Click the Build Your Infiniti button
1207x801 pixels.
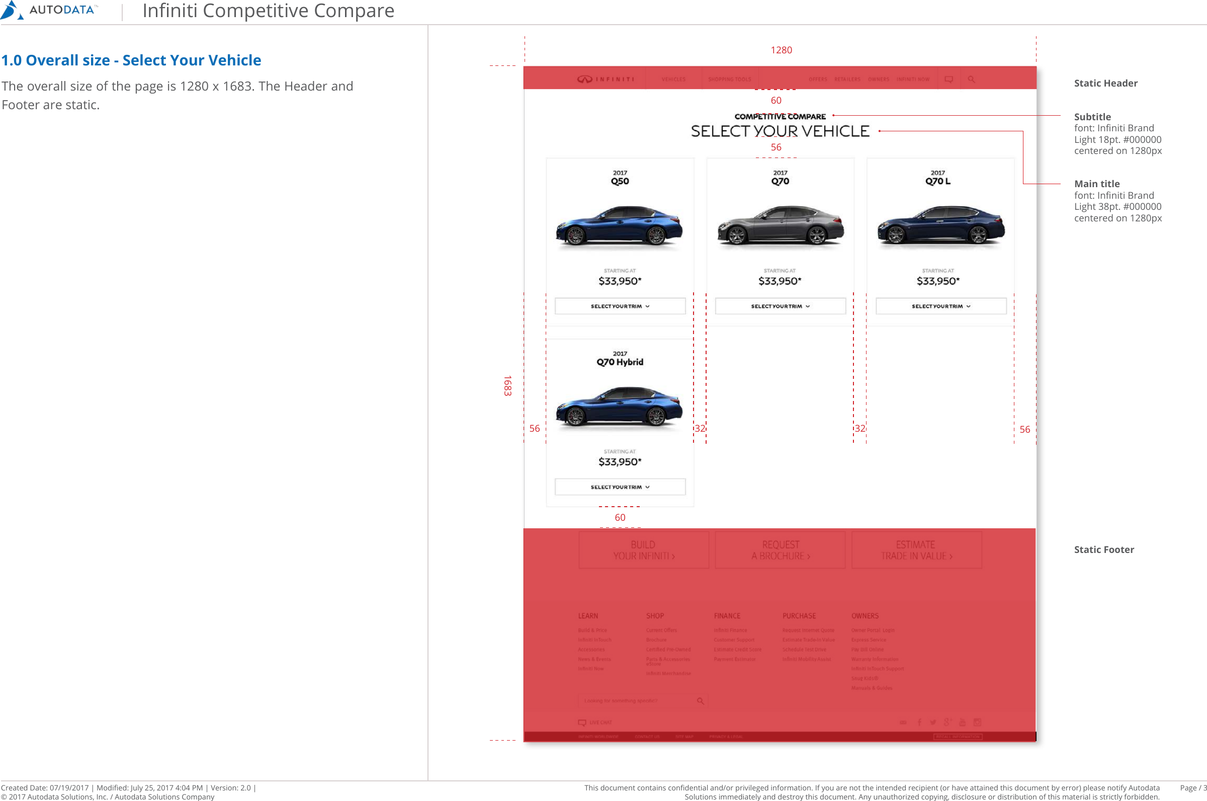[644, 549]
